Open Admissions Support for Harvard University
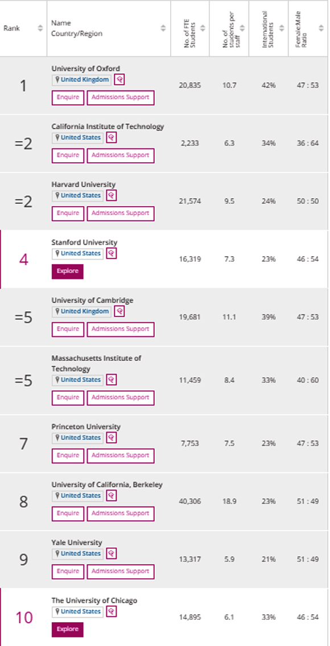The image size is (330, 646). tap(121, 213)
